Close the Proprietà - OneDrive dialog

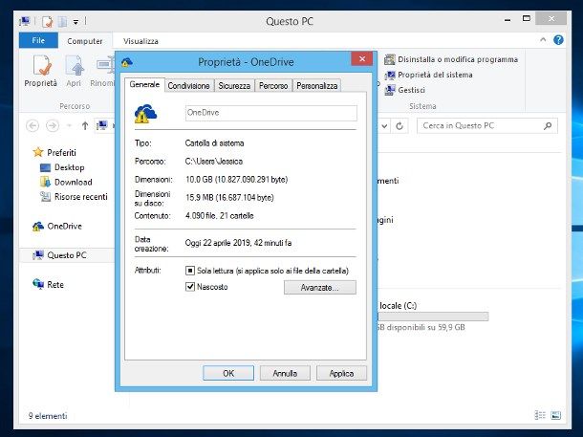pos(362,58)
